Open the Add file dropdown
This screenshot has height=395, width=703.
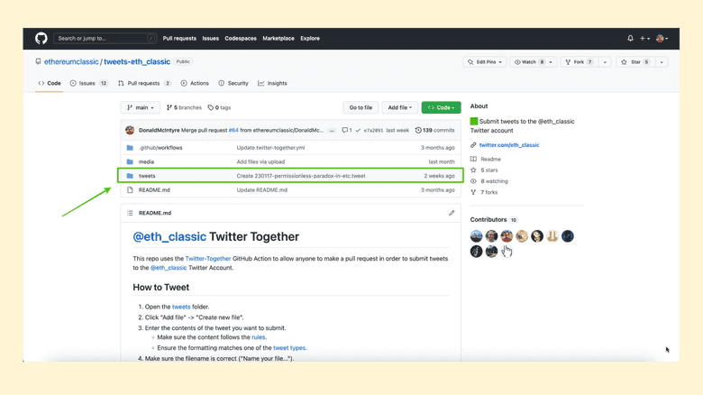399,107
